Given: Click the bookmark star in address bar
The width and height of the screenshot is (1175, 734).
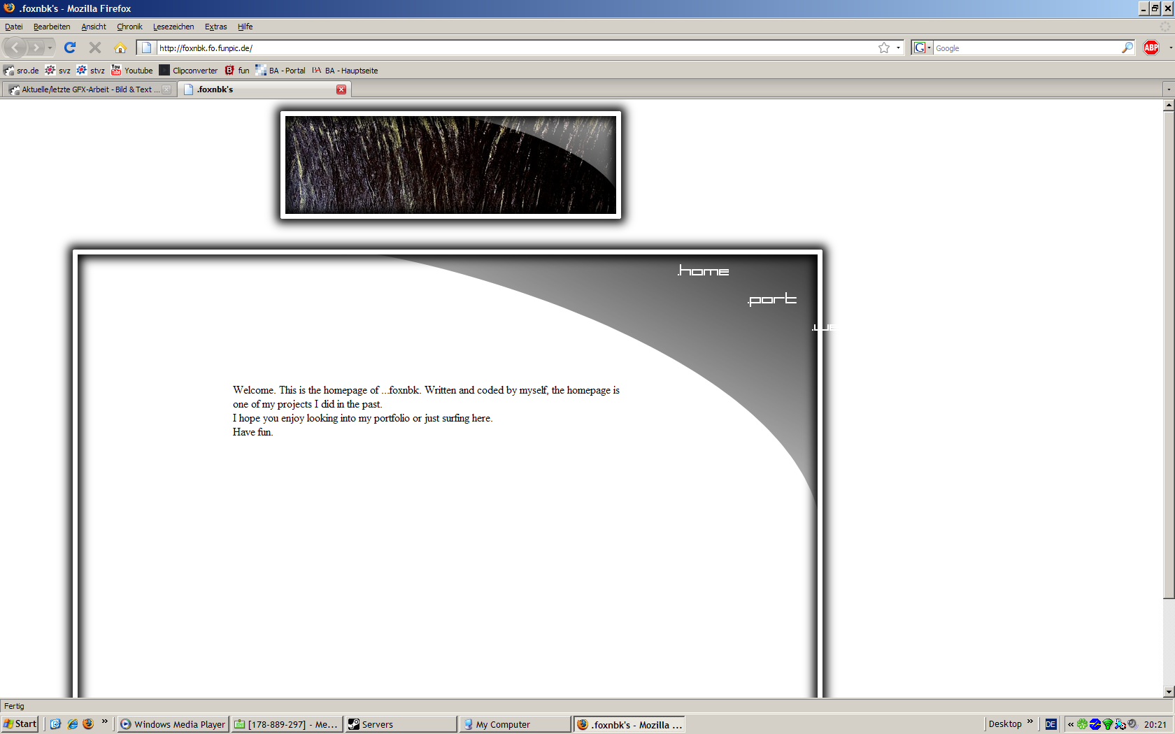Looking at the screenshot, I should tap(884, 48).
